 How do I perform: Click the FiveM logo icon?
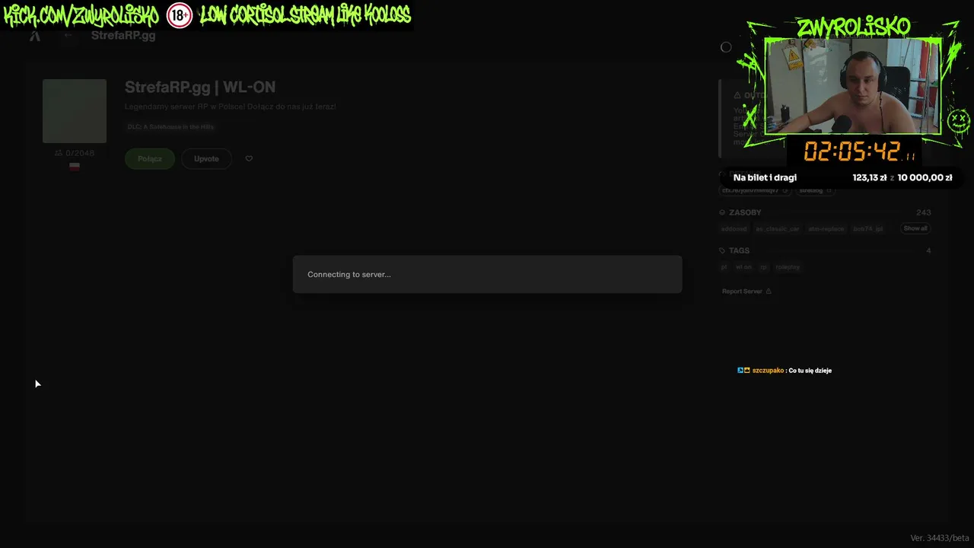coord(34,36)
